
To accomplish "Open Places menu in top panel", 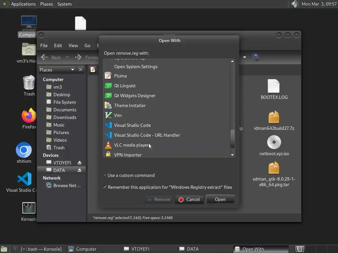I will pos(46,4).
